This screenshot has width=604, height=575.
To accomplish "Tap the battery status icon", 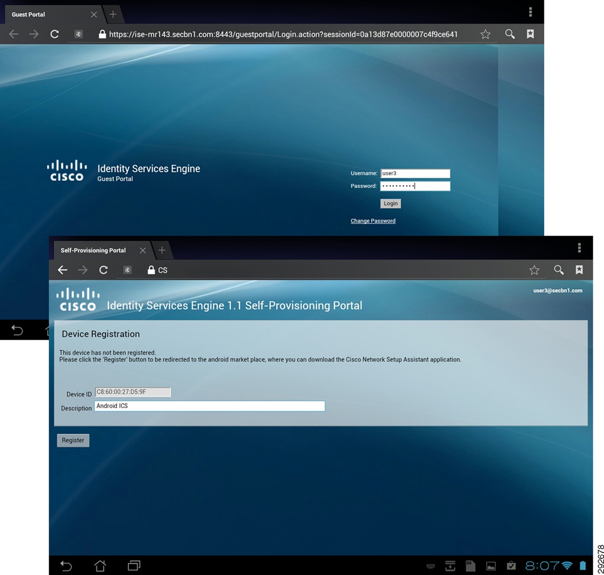I will tap(583, 566).
